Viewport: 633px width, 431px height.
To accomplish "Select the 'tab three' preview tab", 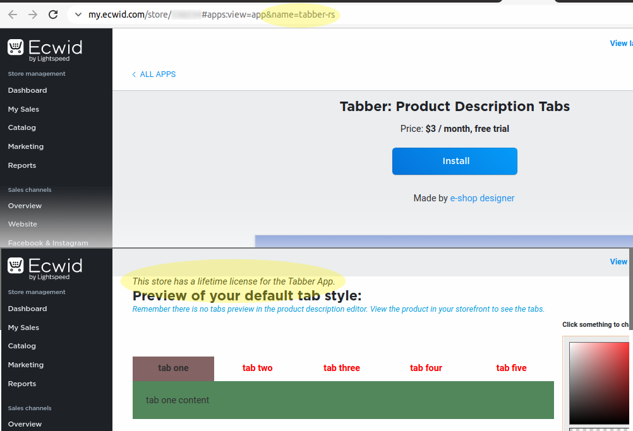I will click(342, 368).
